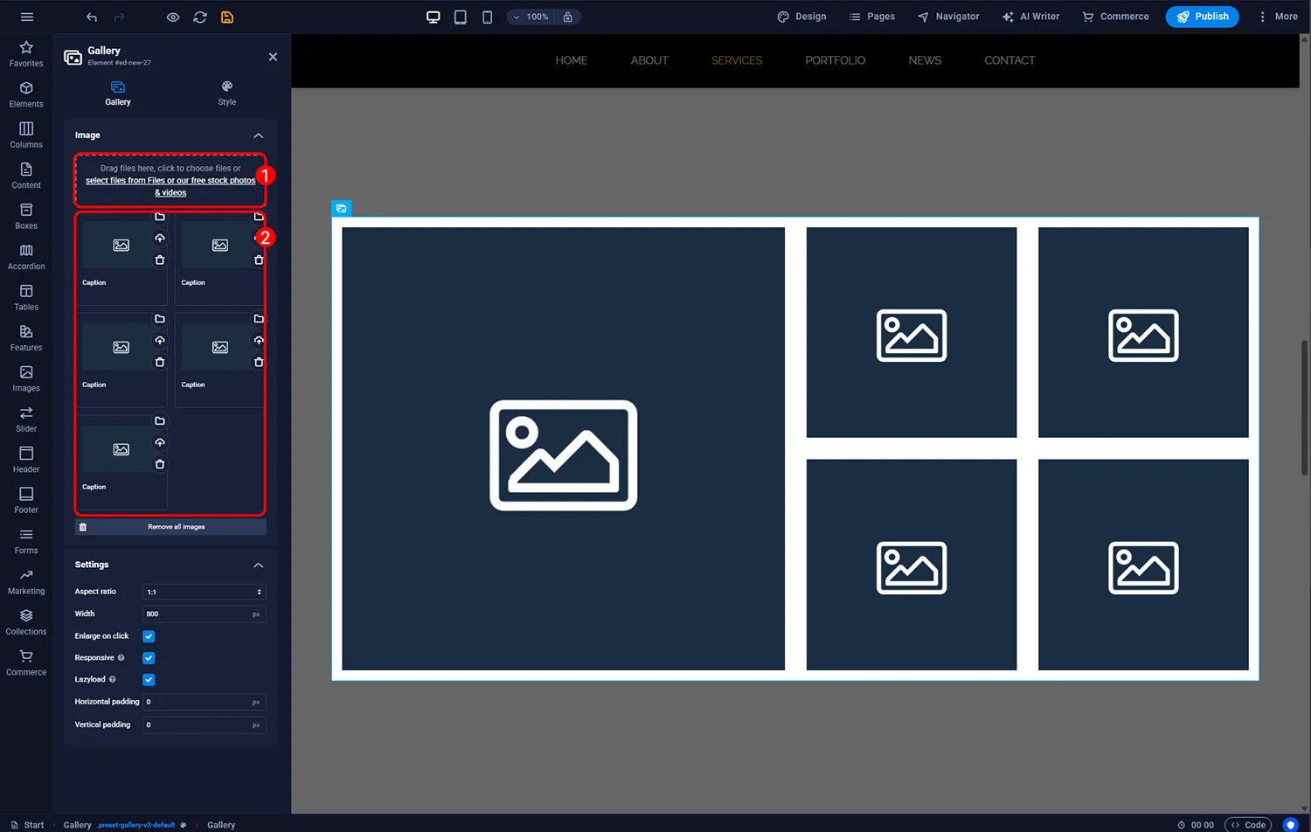
Task: Click the Publish button
Action: click(x=1202, y=17)
